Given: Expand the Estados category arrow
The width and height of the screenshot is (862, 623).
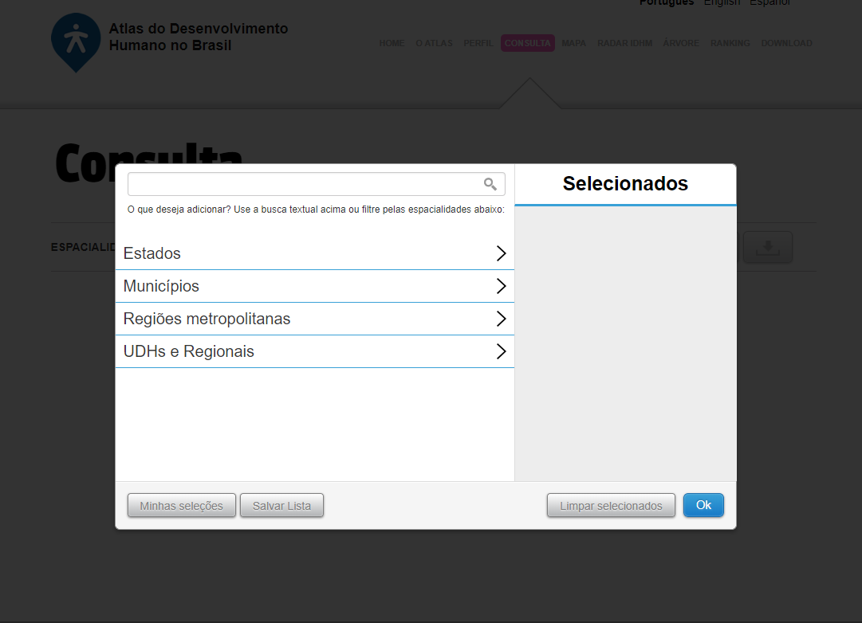Looking at the screenshot, I should point(501,253).
